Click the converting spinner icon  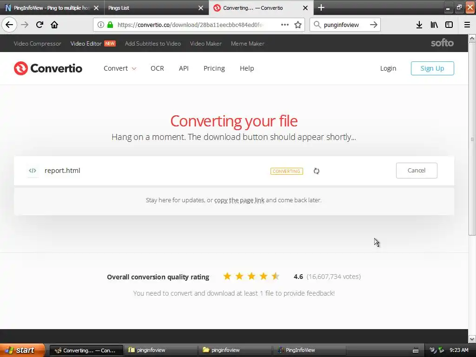[316, 171]
